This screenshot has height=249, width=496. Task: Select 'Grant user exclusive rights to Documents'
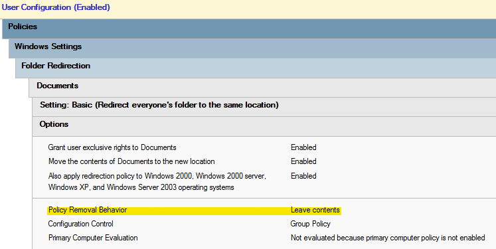[112, 147]
